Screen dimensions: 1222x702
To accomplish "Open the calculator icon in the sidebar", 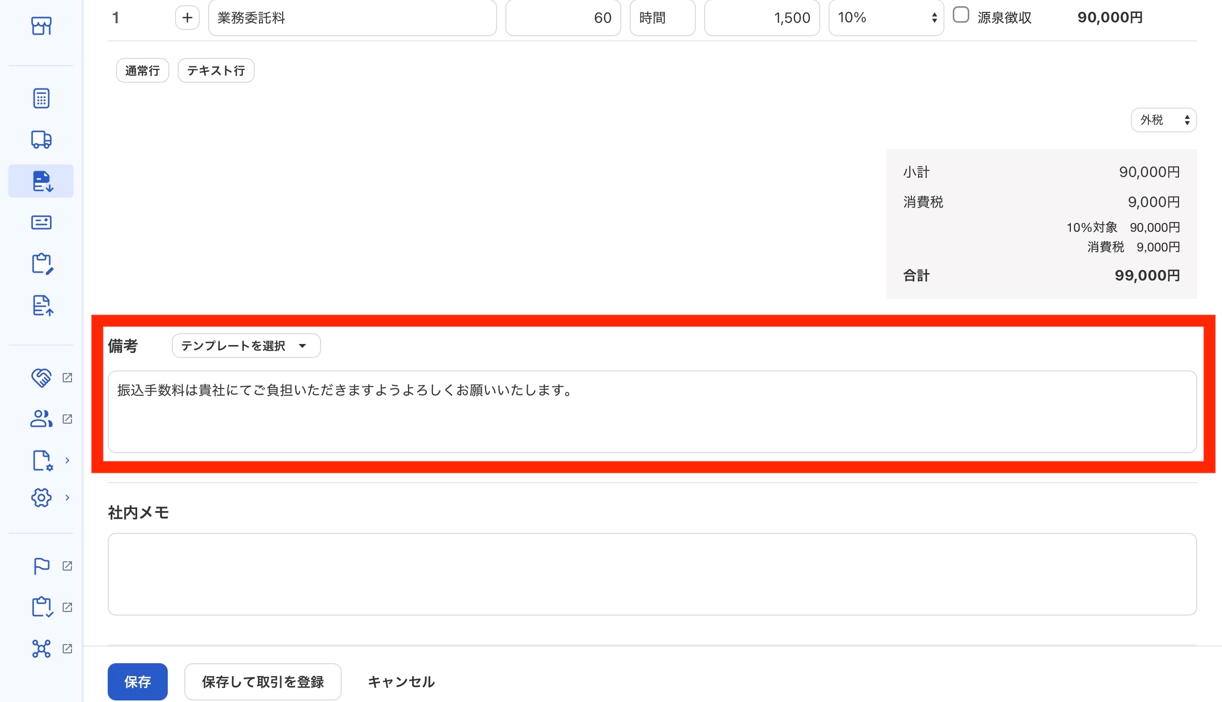I will [x=41, y=98].
